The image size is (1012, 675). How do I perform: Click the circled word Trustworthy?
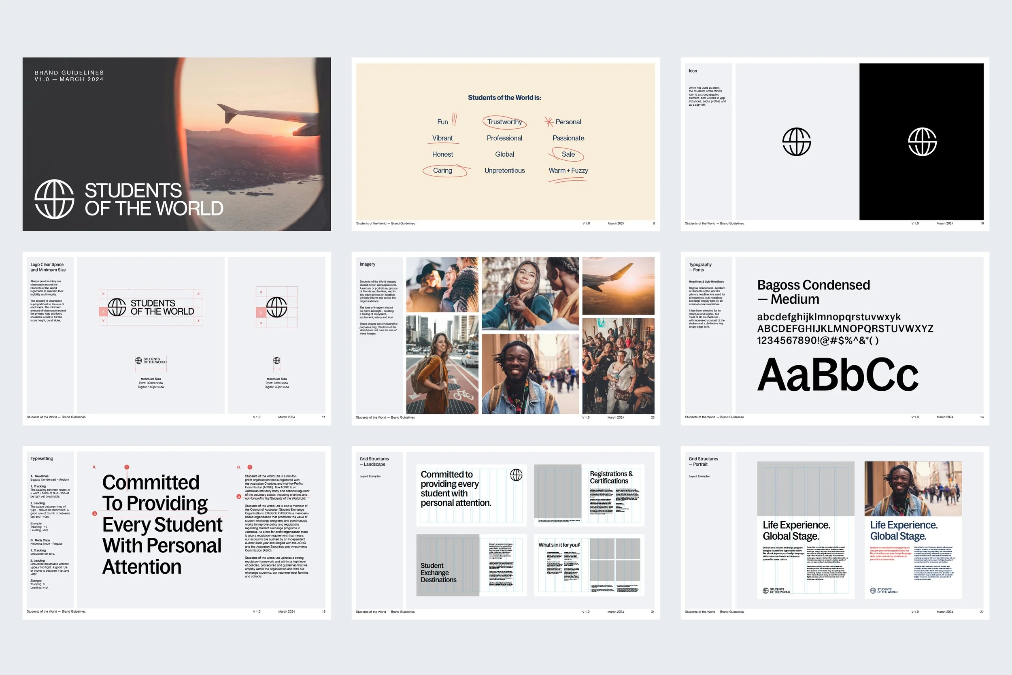click(x=504, y=122)
